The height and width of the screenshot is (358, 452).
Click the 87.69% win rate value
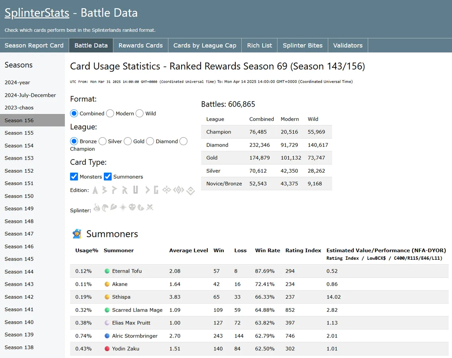coord(265,271)
